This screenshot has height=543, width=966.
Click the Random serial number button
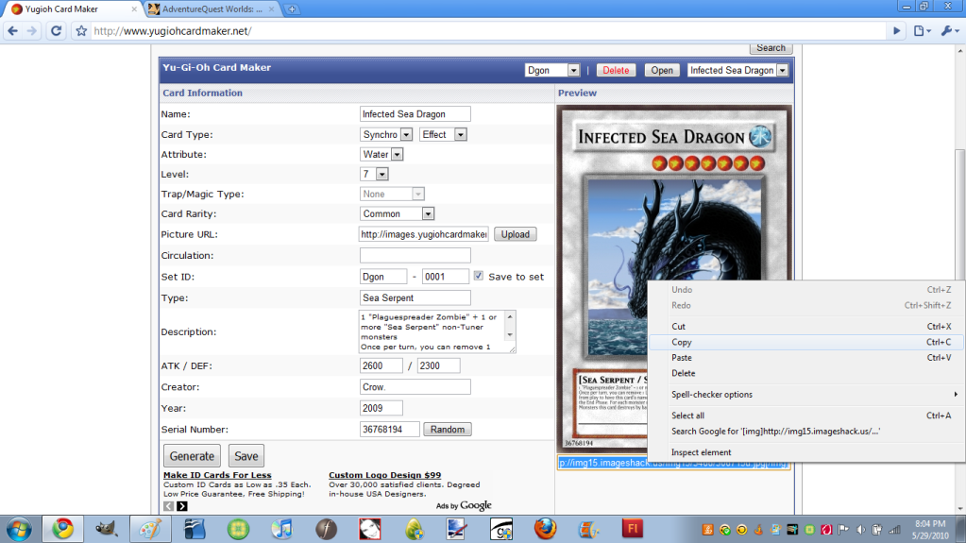[x=447, y=430]
